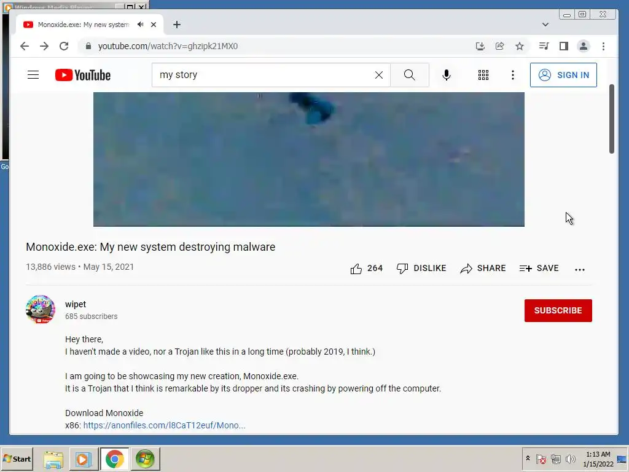Click SAVE to add to playlist
629x472 pixels.
click(x=539, y=269)
